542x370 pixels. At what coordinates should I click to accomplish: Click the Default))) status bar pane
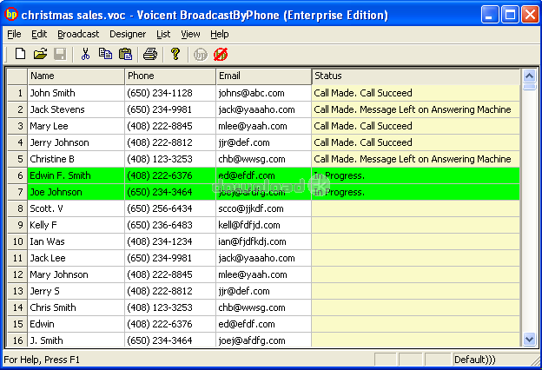(x=491, y=360)
